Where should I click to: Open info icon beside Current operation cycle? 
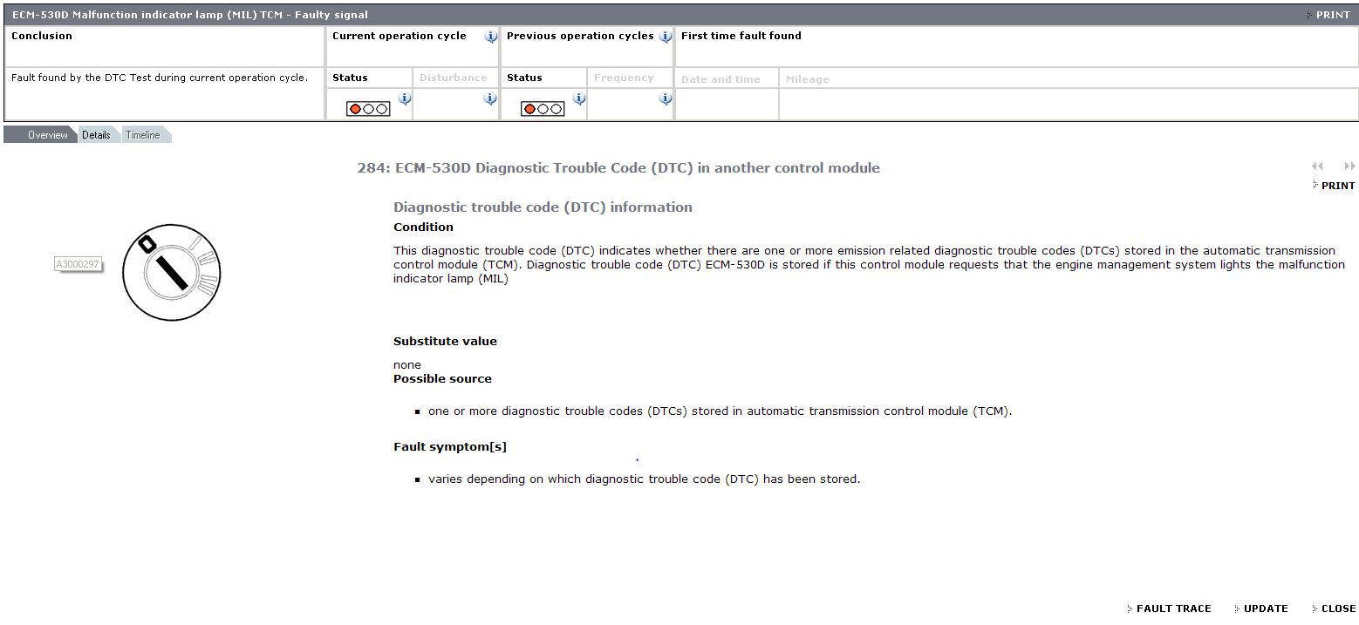point(490,37)
